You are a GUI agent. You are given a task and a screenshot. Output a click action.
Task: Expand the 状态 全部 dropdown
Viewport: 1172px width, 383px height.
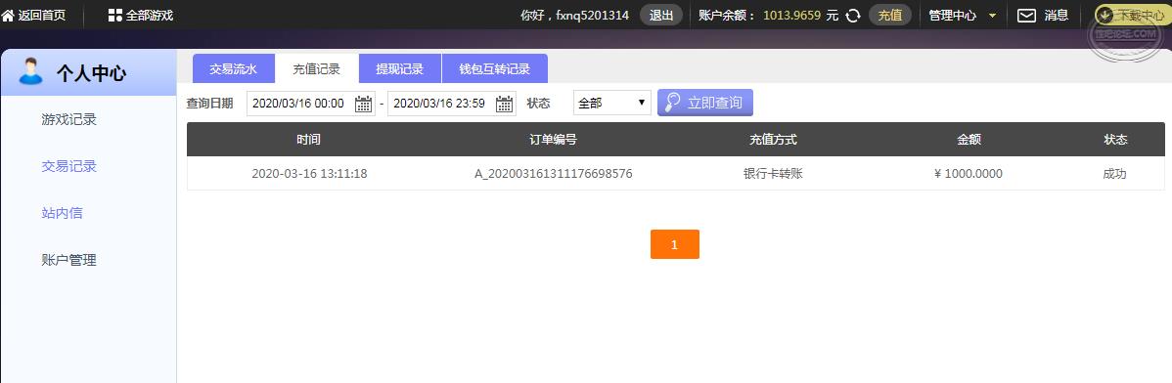pos(612,103)
